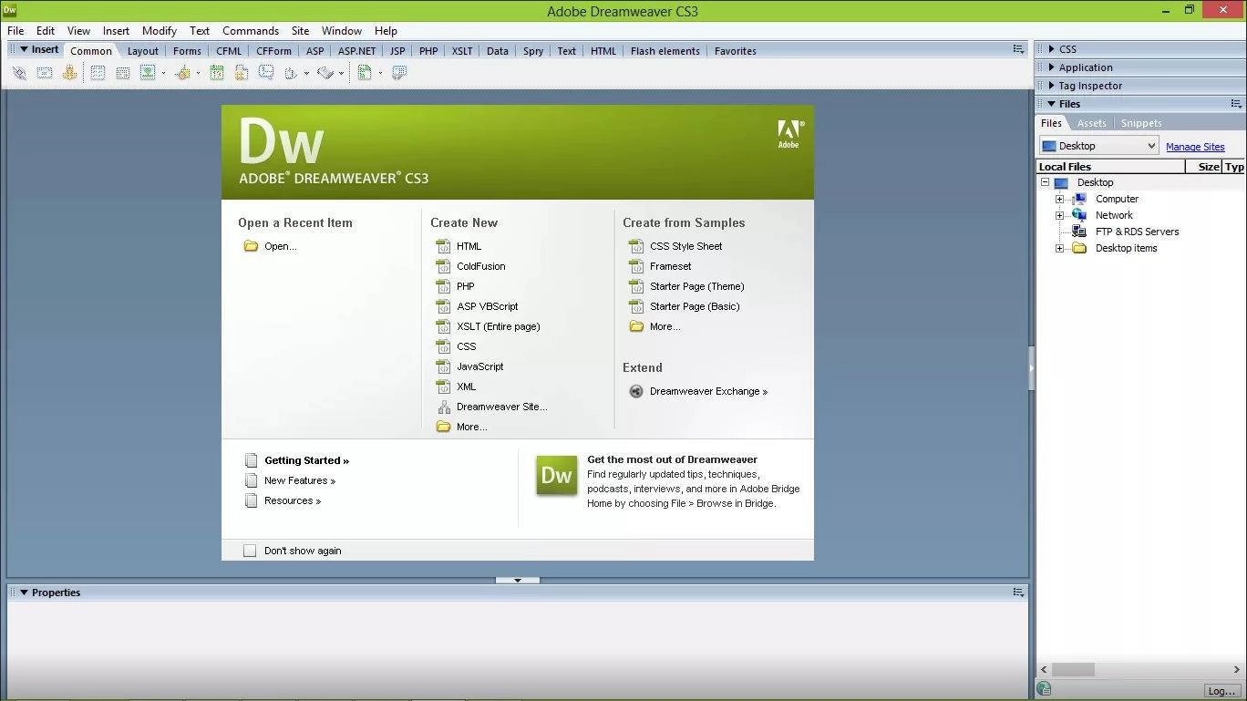Click the Server-Side Include icon
Screen dimensions: 1247x701
pos(242,73)
